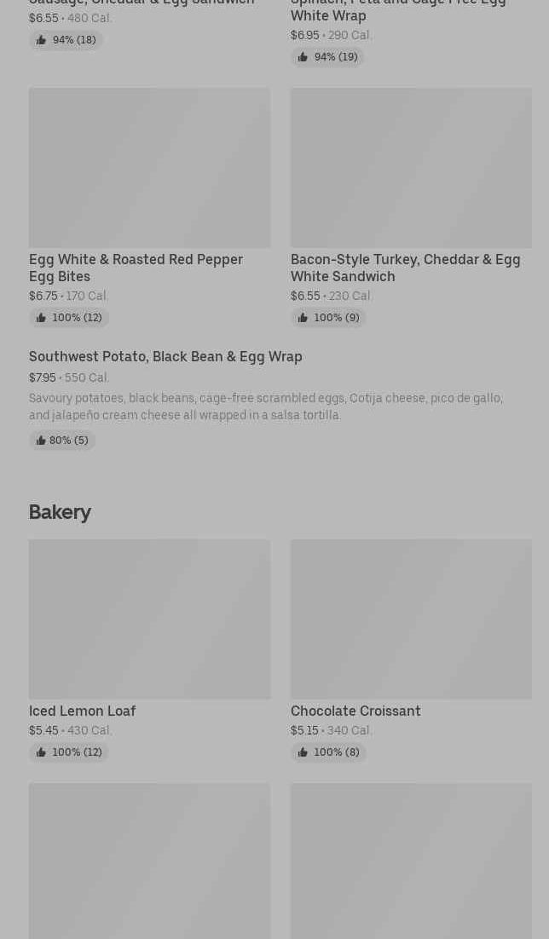Click thumbs-up icon beside 80% (5) rating
The width and height of the screenshot is (549, 939).
[40, 441]
